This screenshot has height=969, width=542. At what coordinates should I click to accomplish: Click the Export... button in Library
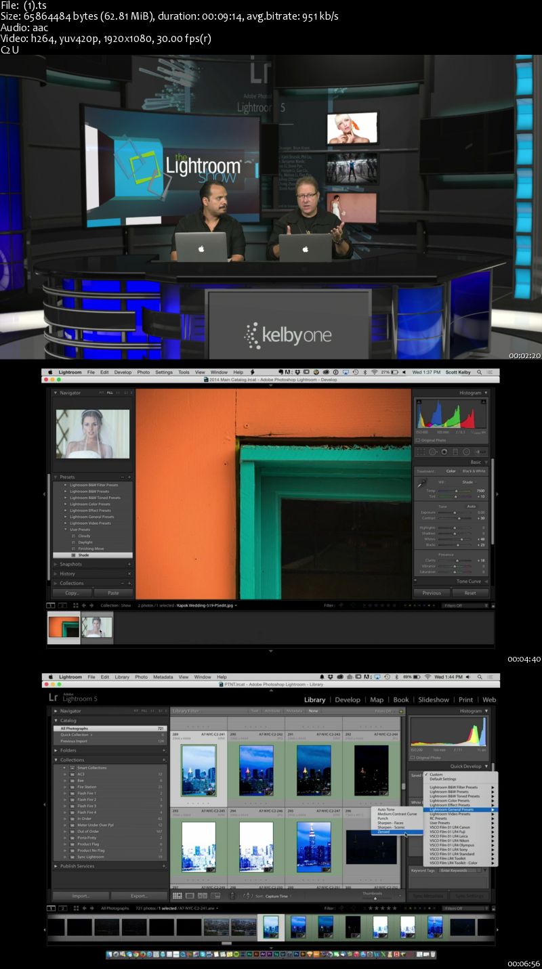point(139,896)
